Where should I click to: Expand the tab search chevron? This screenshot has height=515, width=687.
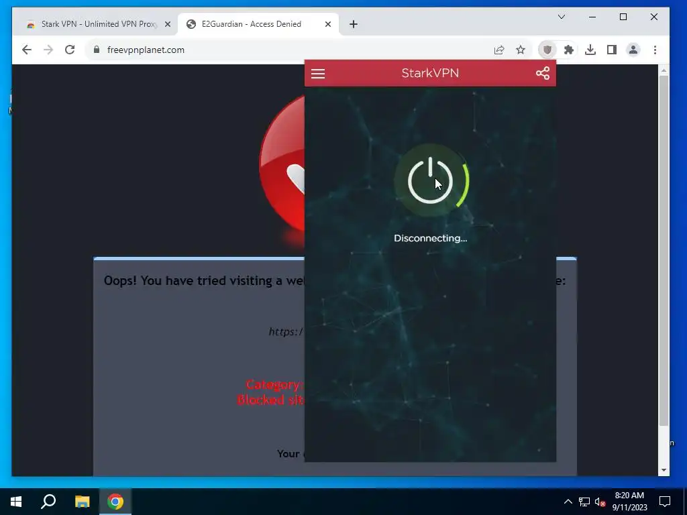[562, 17]
